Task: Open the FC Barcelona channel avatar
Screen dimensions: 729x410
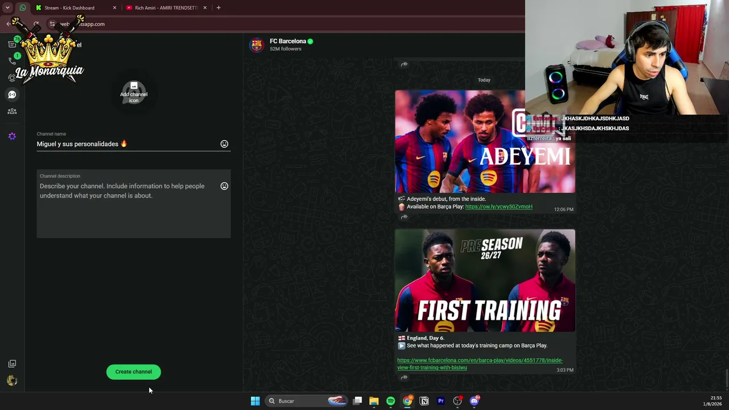Action: click(x=257, y=45)
